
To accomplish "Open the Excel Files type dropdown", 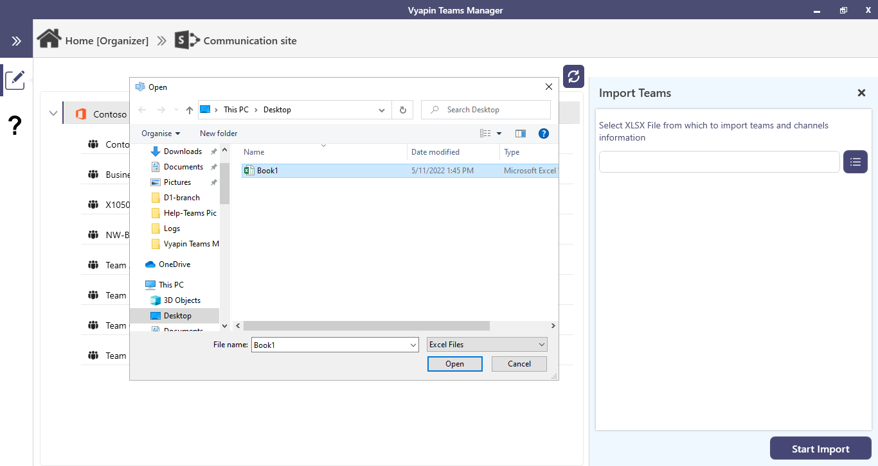I will [487, 345].
